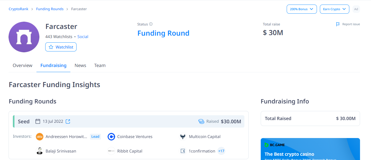Click the Report issue flag icon
The image size is (371, 160).
[x=338, y=24]
